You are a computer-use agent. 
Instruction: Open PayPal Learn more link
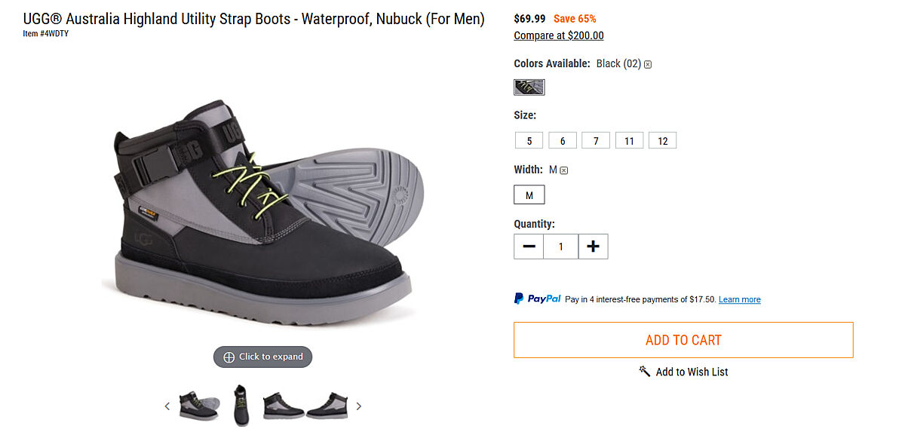(x=739, y=300)
